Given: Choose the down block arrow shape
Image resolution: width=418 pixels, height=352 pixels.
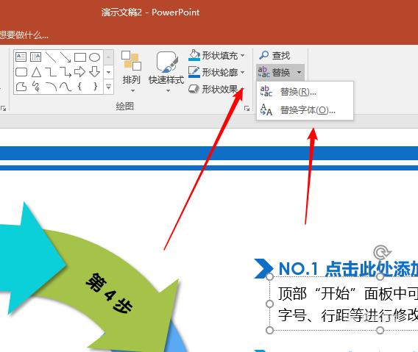Looking at the screenshot, I should [94, 72].
